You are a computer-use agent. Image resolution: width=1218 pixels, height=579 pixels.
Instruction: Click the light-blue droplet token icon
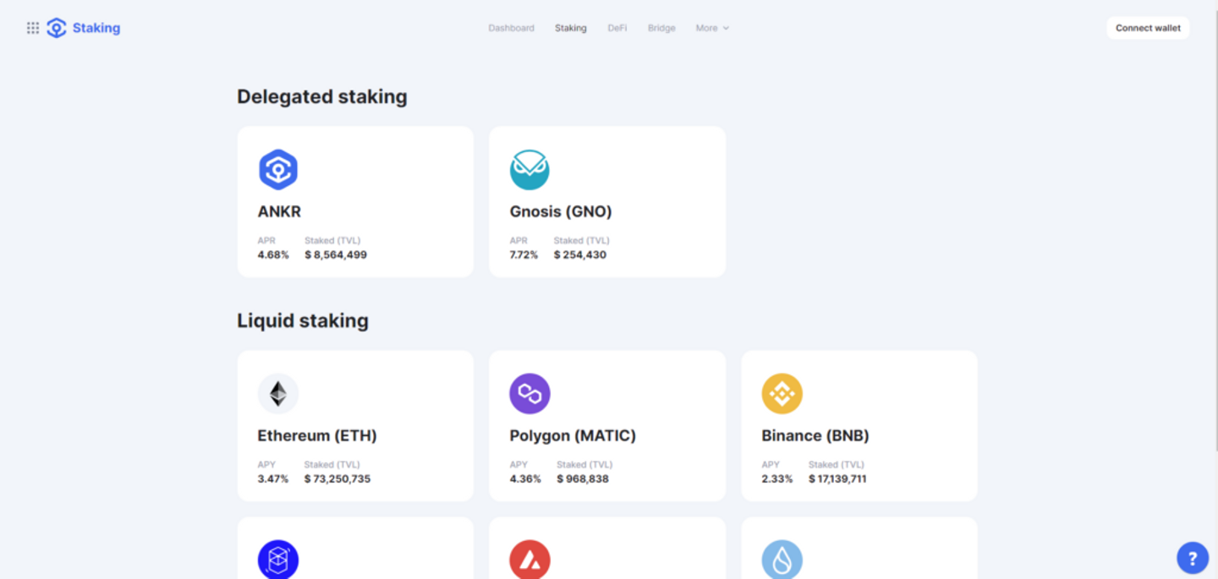coord(782,560)
